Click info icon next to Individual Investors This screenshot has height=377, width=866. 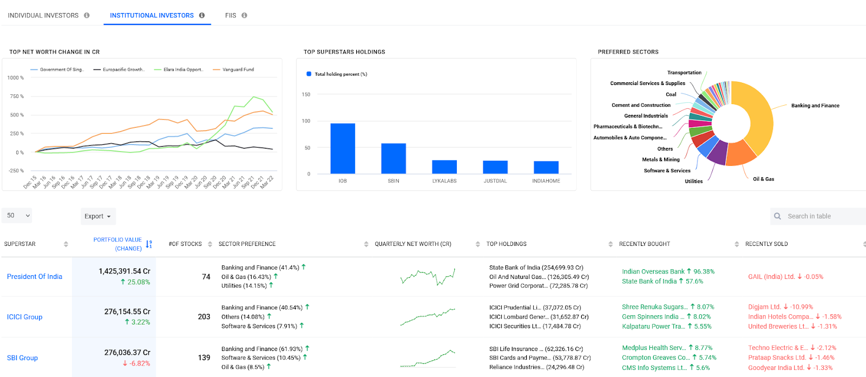[x=87, y=16]
